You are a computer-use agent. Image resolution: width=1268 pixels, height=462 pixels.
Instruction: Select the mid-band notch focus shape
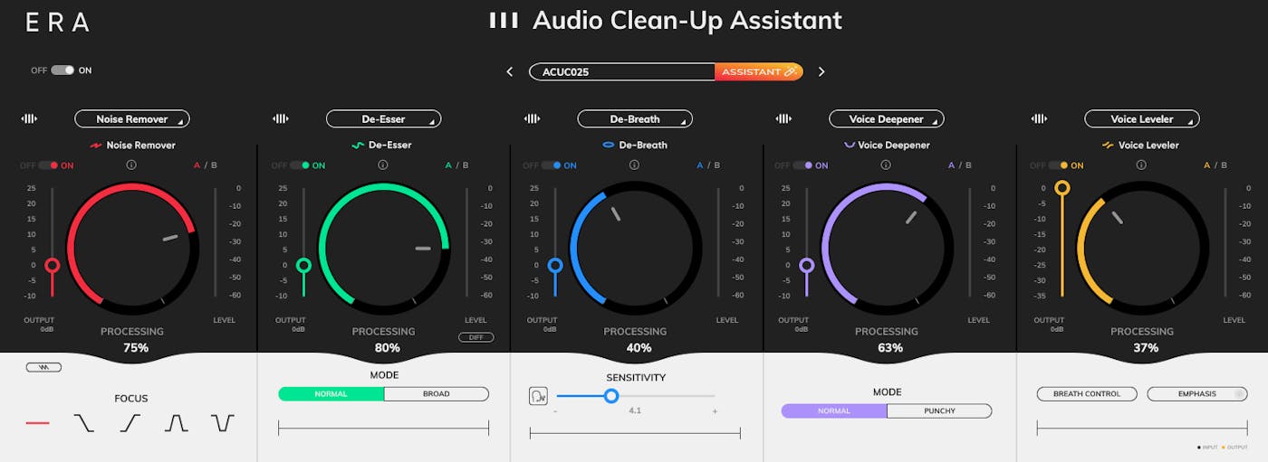[x=223, y=422]
